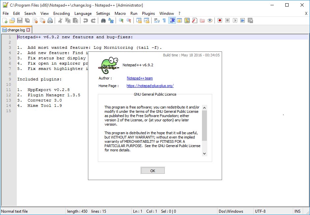Click the "Normal text file" status entry
This screenshot has height=215, width=310.
[14, 211]
